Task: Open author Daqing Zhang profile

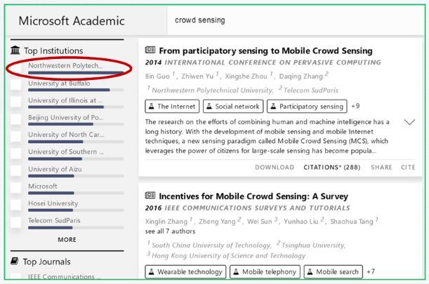Action: tap(301, 76)
